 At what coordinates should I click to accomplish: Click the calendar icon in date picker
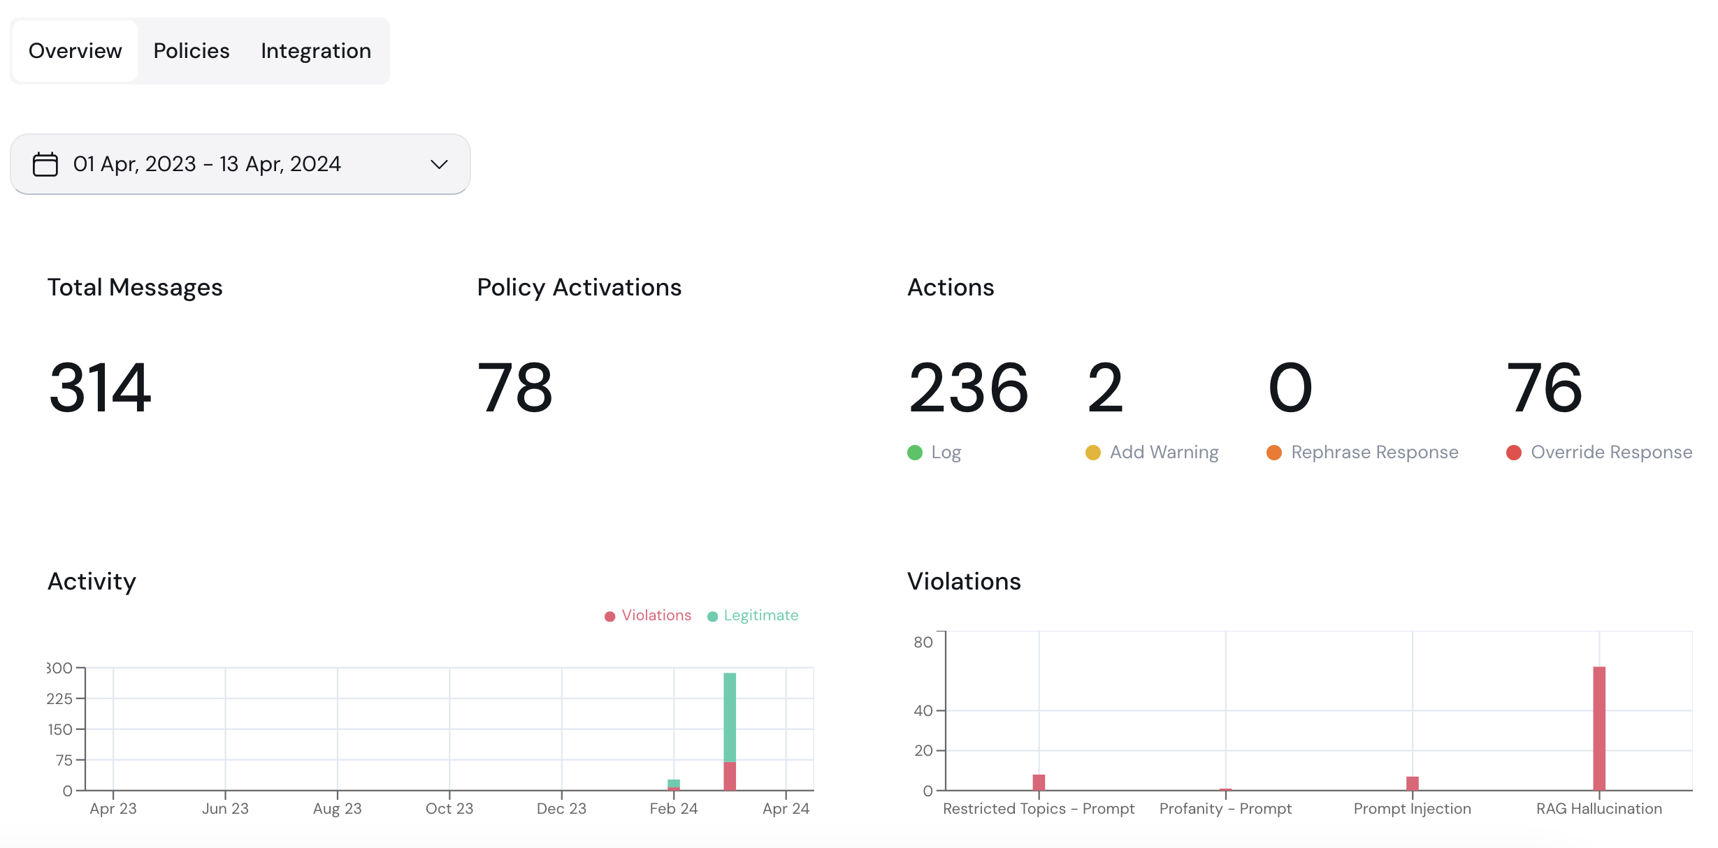[x=45, y=164]
